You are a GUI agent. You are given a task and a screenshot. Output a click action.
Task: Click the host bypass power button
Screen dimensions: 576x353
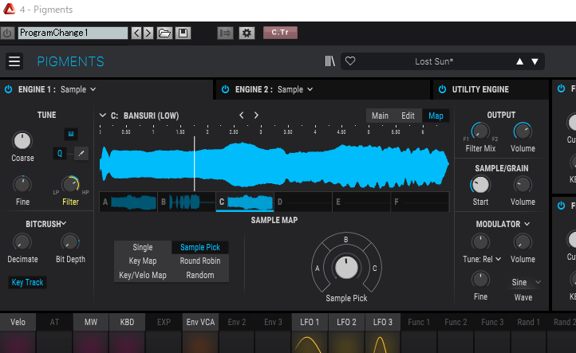(x=7, y=33)
